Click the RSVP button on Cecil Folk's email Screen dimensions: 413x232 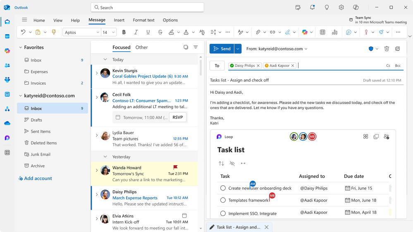coord(177,117)
